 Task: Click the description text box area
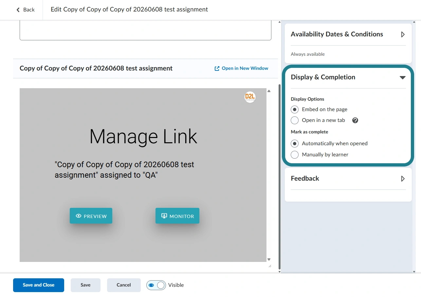point(145,30)
